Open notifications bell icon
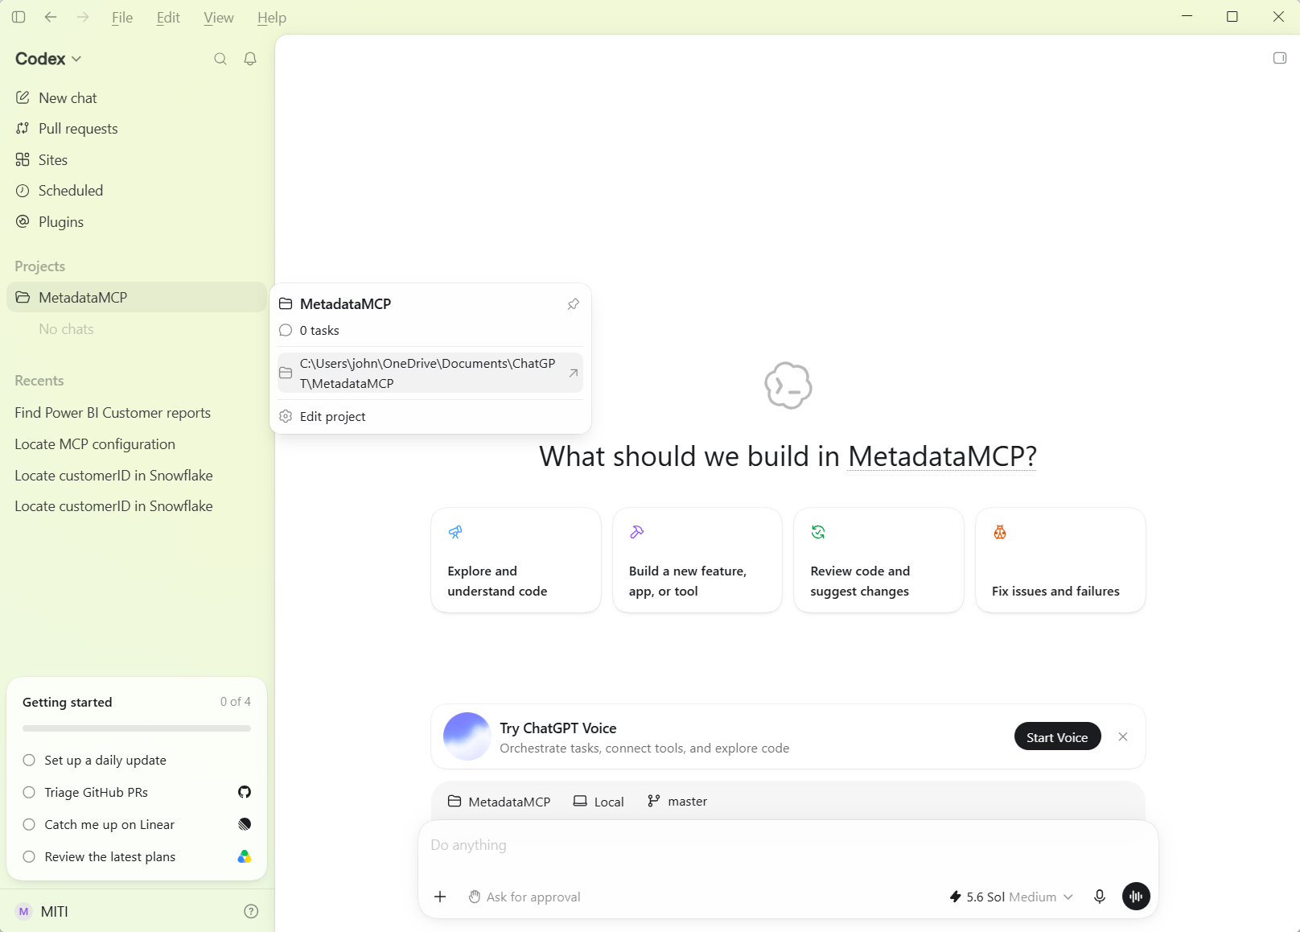 (x=250, y=59)
